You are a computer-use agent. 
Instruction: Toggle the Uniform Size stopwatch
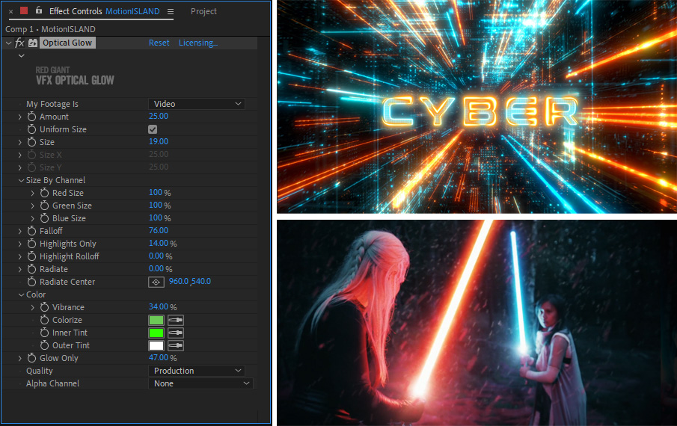[x=31, y=129]
